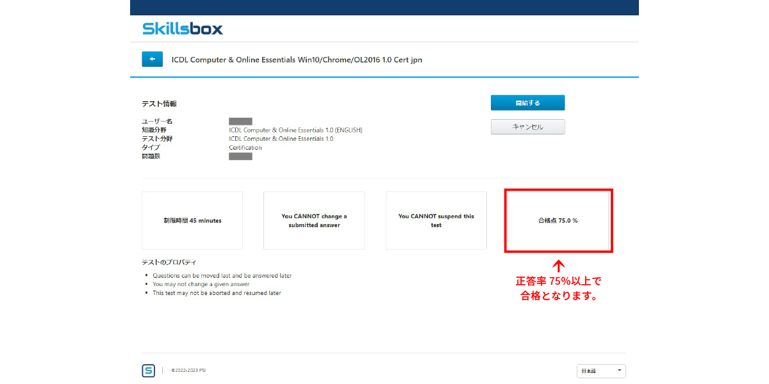This screenshot has width=769, height=384.
Task: Click the CANNOT suspend this test card
Action: point(436,220)
